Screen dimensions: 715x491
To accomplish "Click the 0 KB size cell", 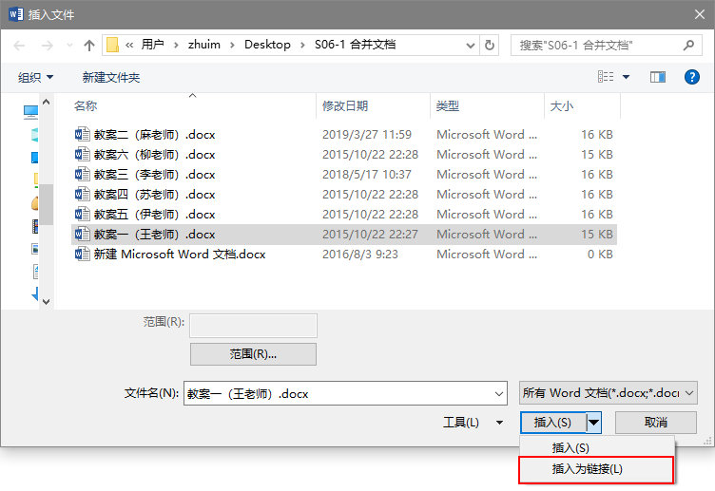I will click(600, 255).
